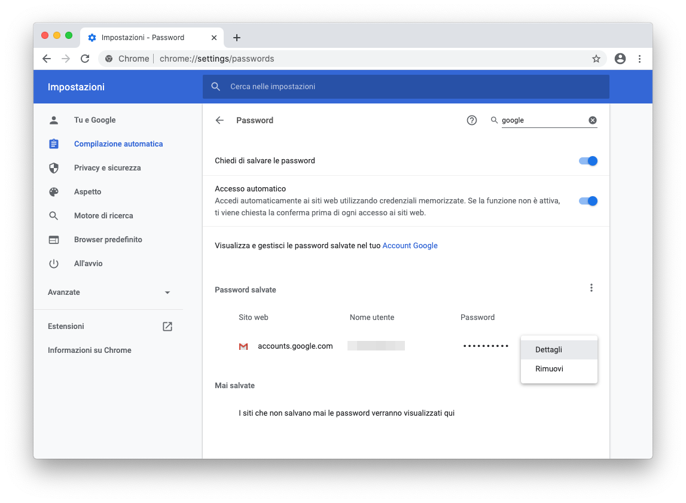This screenshot has width=686, height=503.
Task: Toggle Chiedi di salvare le password
Action: [588, 161]
